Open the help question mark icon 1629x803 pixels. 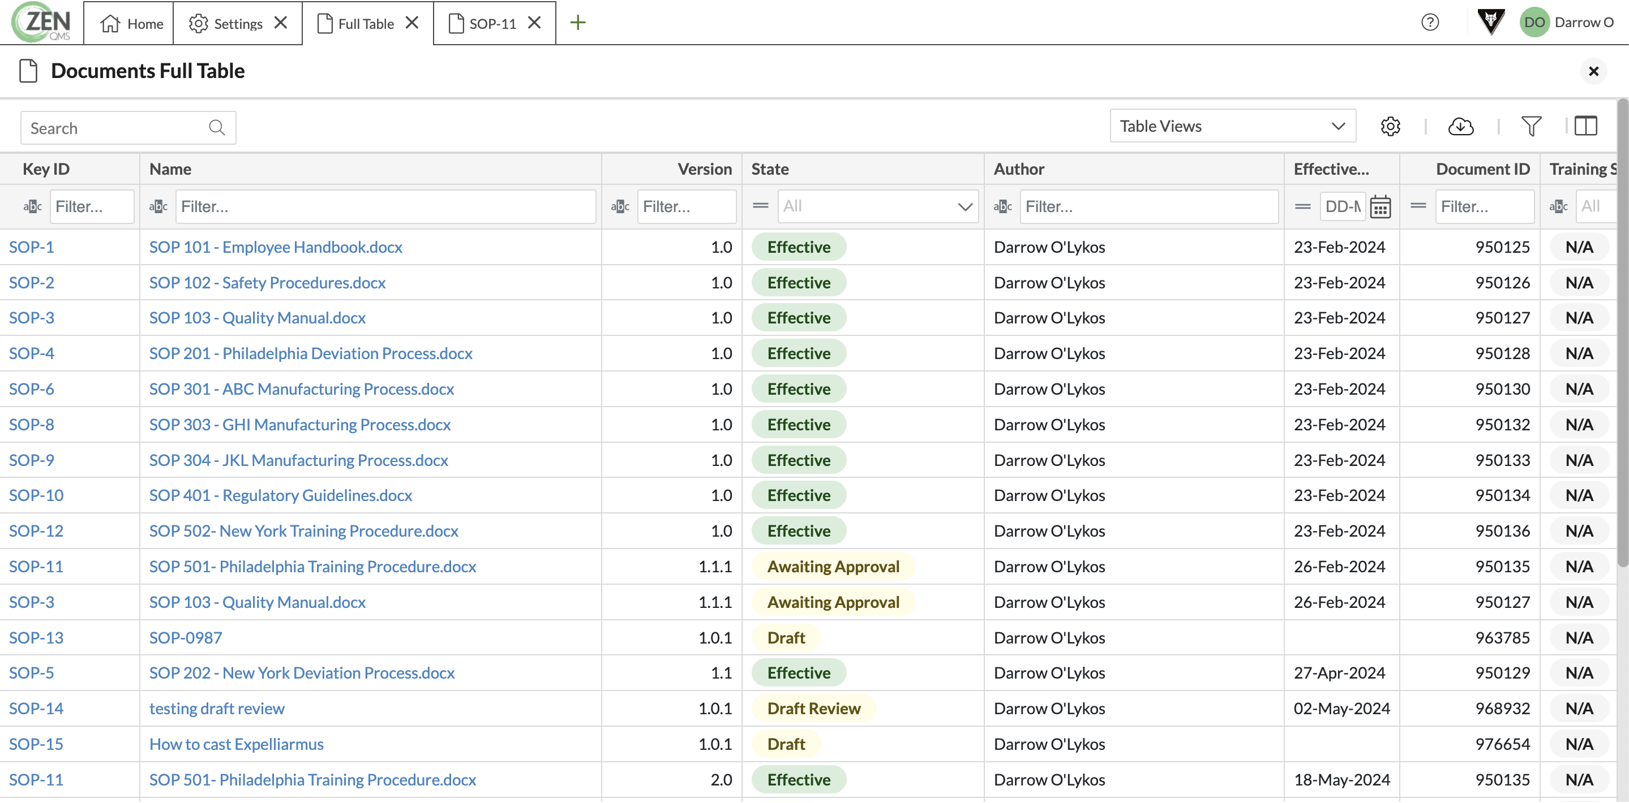click(x=1430, y=23)
